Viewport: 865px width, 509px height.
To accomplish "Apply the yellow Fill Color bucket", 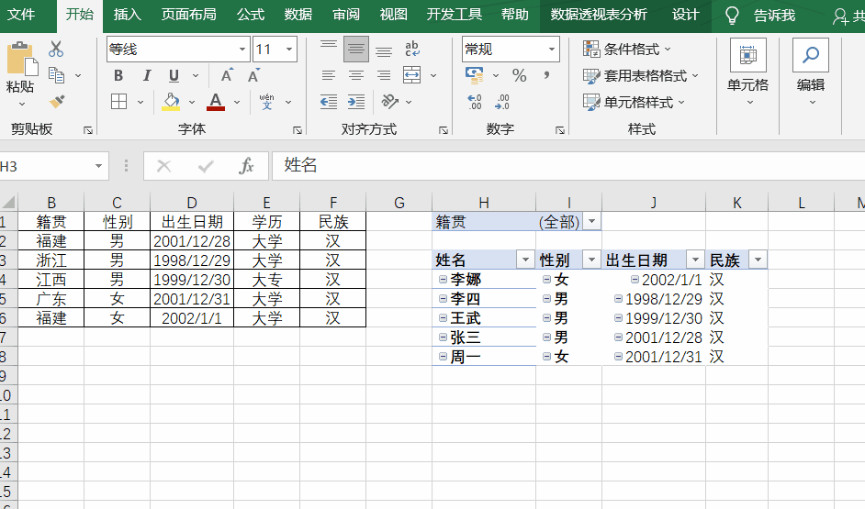I will [x=171, y=102].
